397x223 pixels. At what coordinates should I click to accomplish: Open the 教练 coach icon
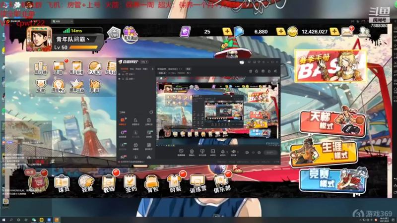coord(109,183)
